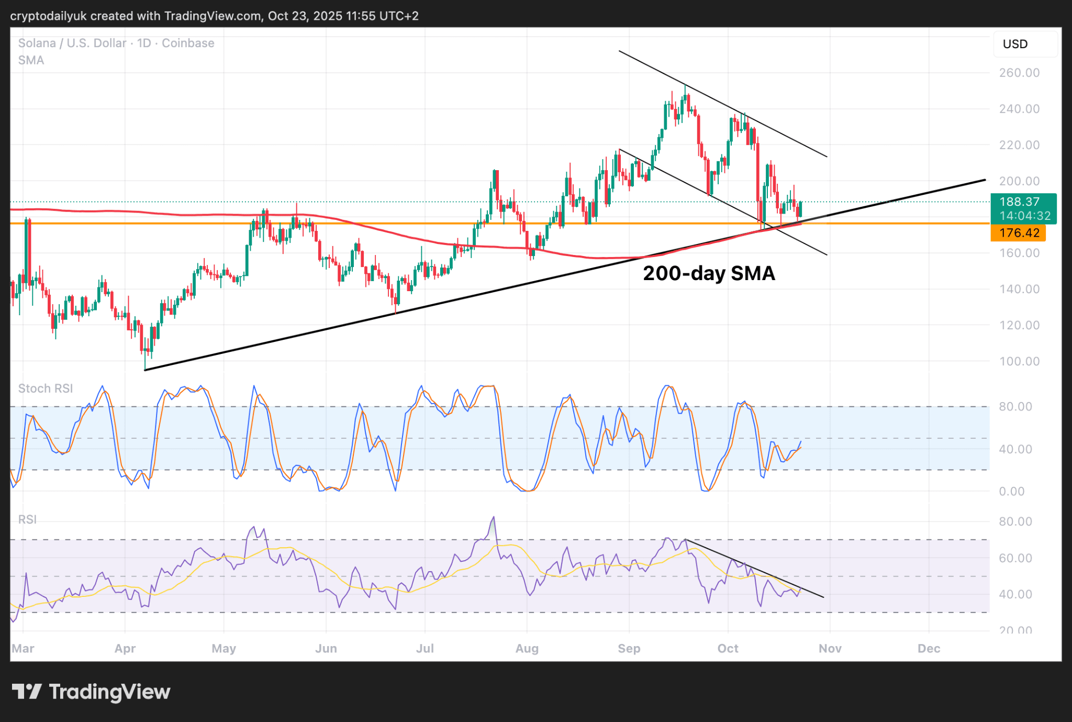
Task: Click the TradingView wordmark text
Action: [x=109, y=692]
